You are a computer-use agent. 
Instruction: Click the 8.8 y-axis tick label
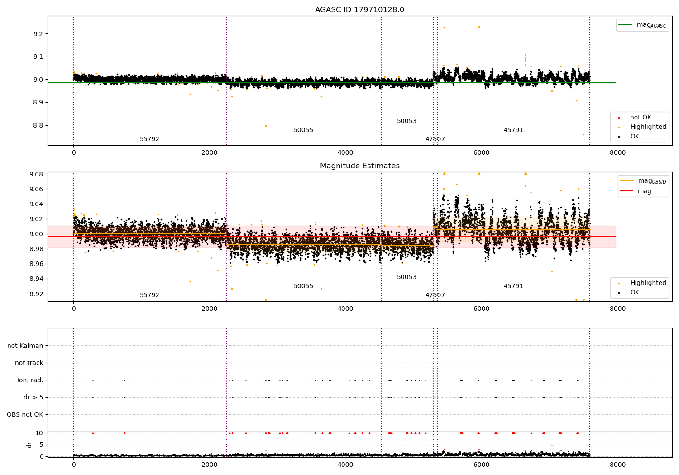[38, 126]
